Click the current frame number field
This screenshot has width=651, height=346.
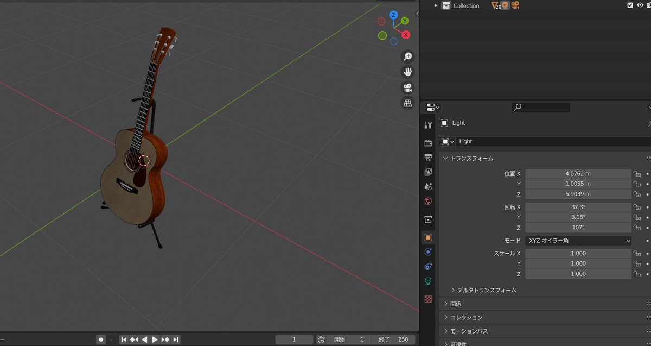pos(293,339)
